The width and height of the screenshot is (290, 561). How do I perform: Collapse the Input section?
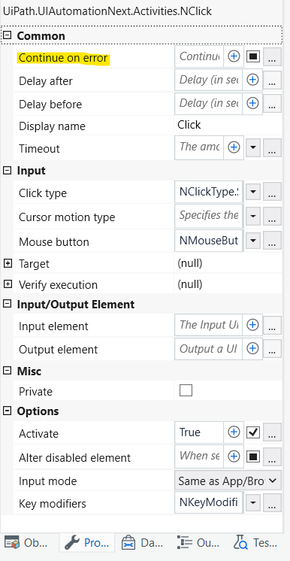click(x=8, y=170)
